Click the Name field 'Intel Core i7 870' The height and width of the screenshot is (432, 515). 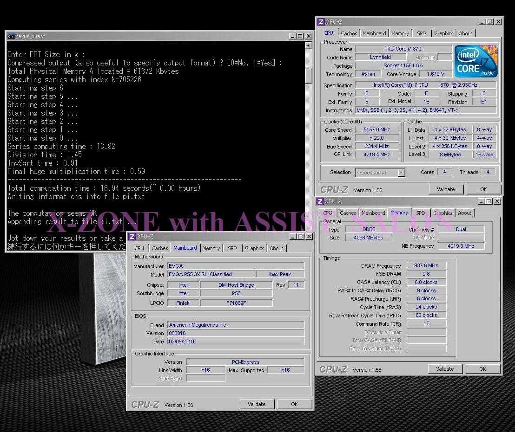(403, 49)
